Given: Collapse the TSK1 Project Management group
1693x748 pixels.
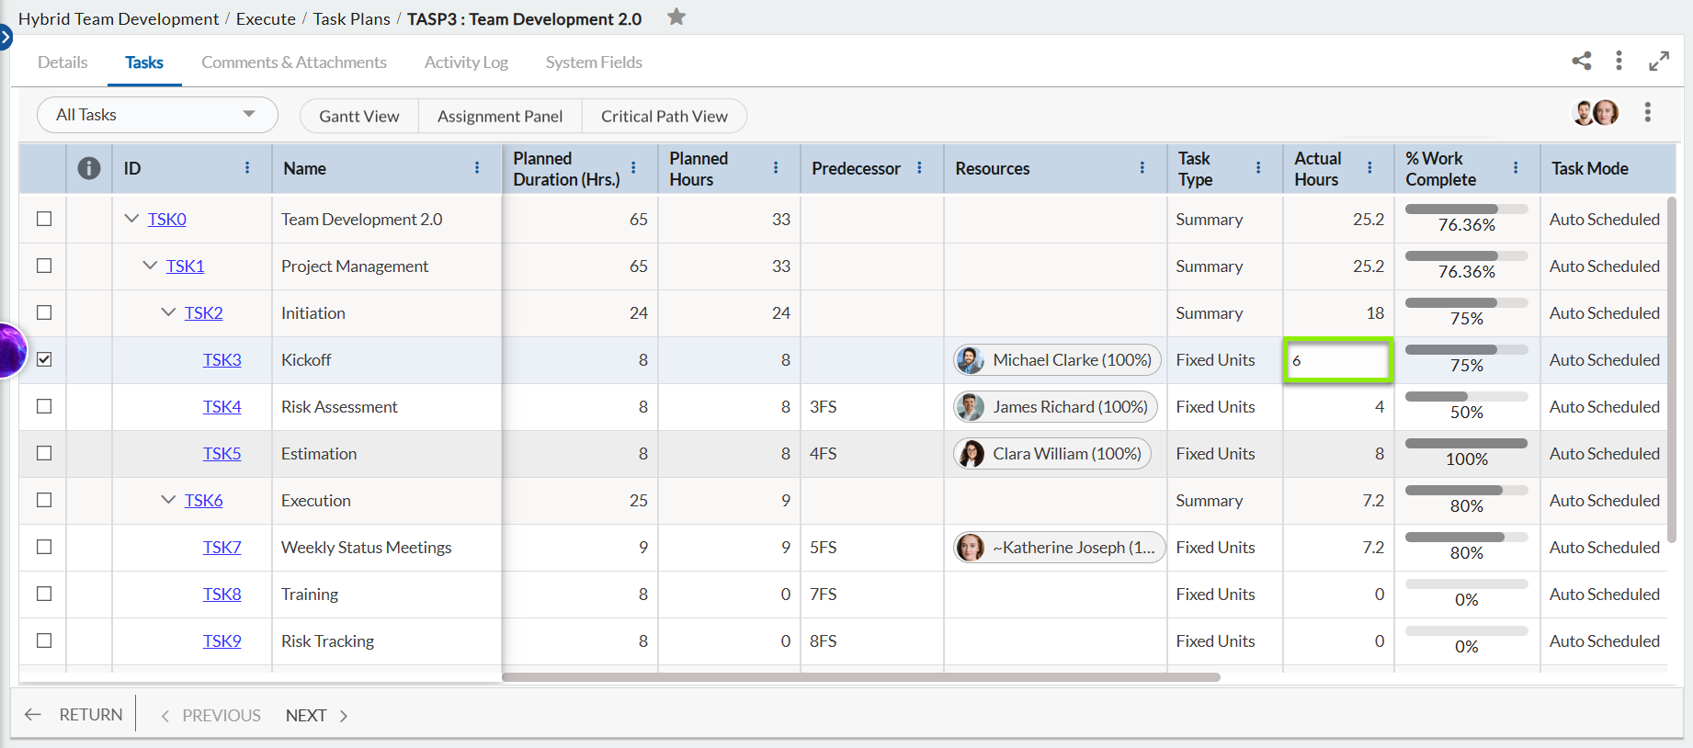Looking at the screenshot, I should (150, 266).
